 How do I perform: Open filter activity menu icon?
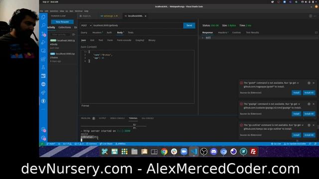(x=74, y=34)
